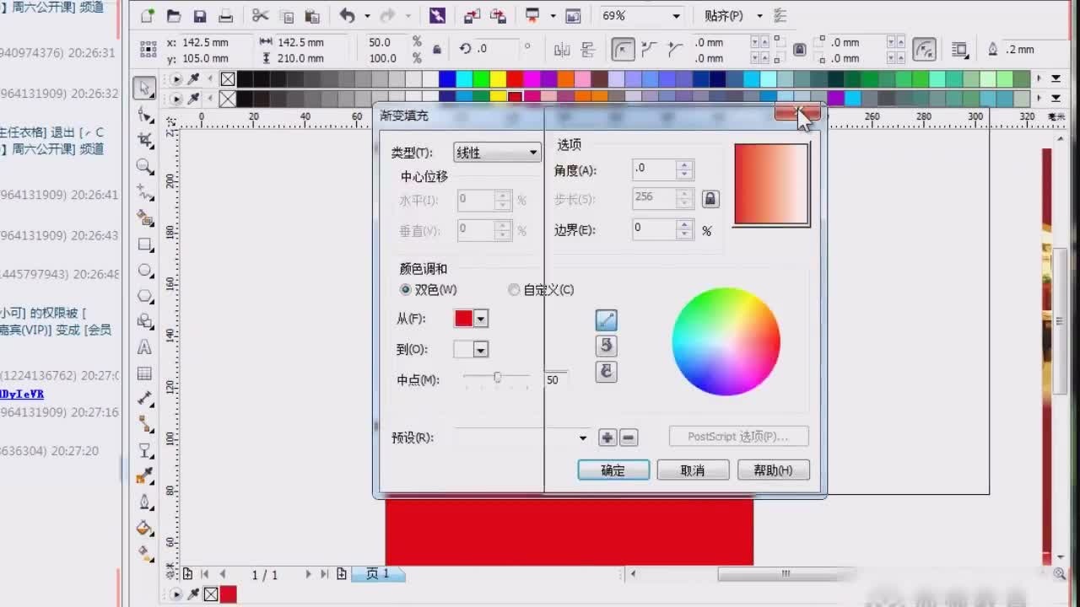Click the Cut scissors icon
Image resolution: width=1080 pixels, height=607 pixels.
pyautogui.click(x=260, y=16)
